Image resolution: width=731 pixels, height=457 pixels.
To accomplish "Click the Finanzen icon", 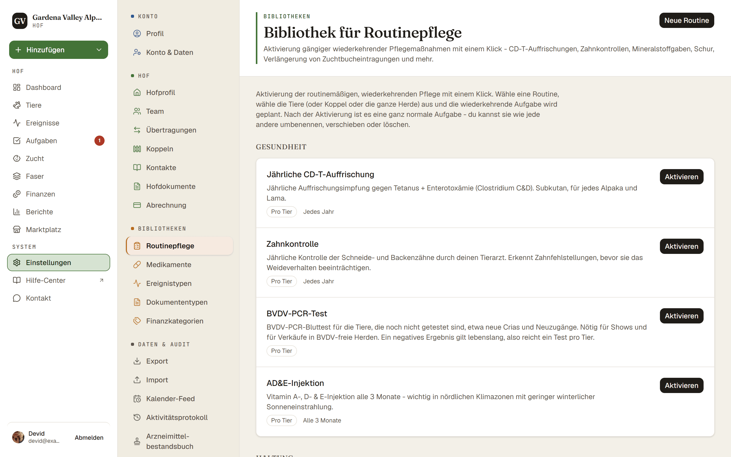I will [x=16, y=194].
